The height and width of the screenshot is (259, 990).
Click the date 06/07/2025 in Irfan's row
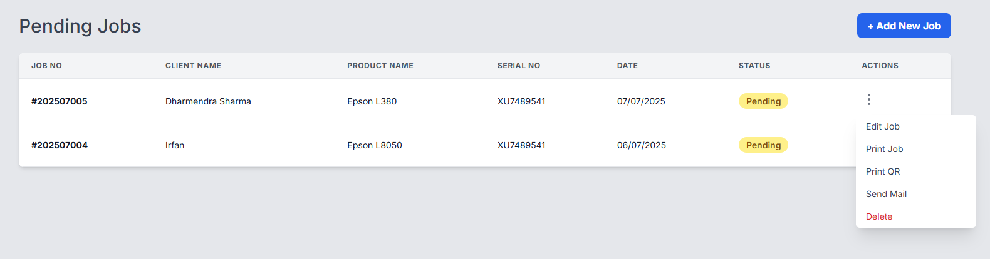click(x=641, y=145)
